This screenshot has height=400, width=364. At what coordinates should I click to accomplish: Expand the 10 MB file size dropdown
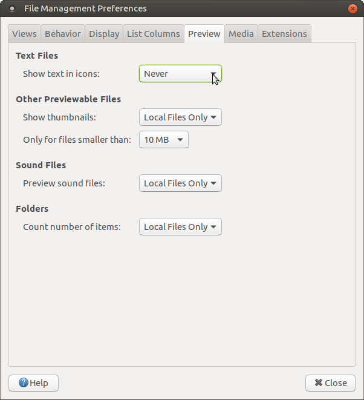pos(164,140)
